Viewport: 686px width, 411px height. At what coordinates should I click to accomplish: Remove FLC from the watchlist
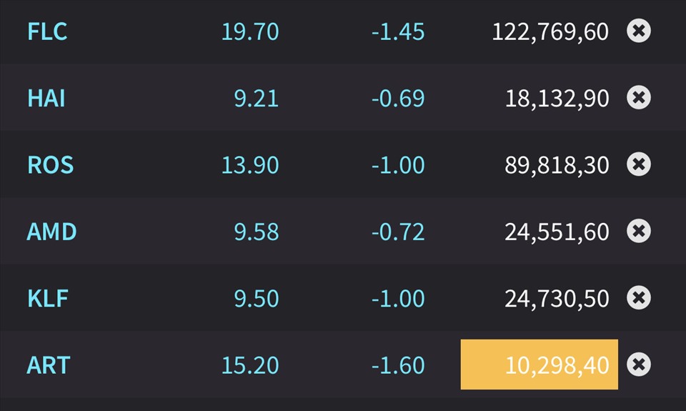pos(639,31)
